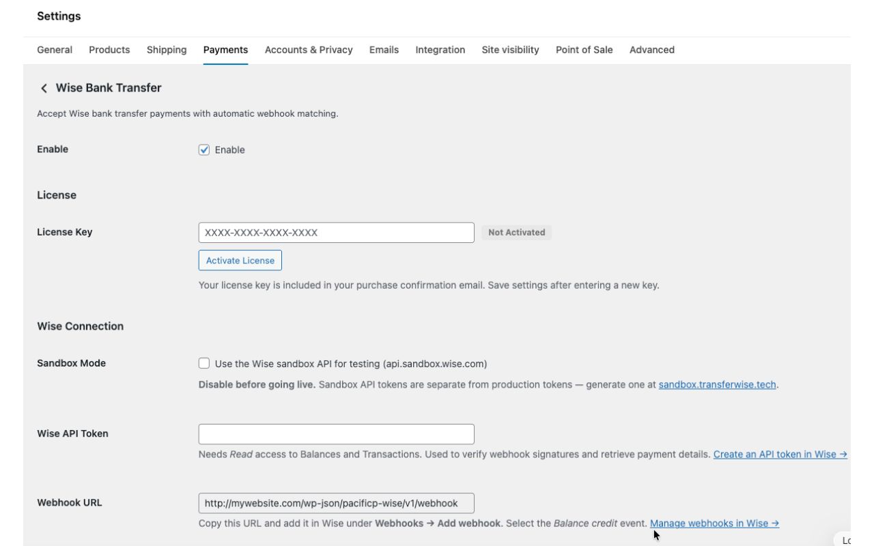Viewport: 874px width, 546px height.
Task: Click the Webhook URL label
Action: click(70, 503)
